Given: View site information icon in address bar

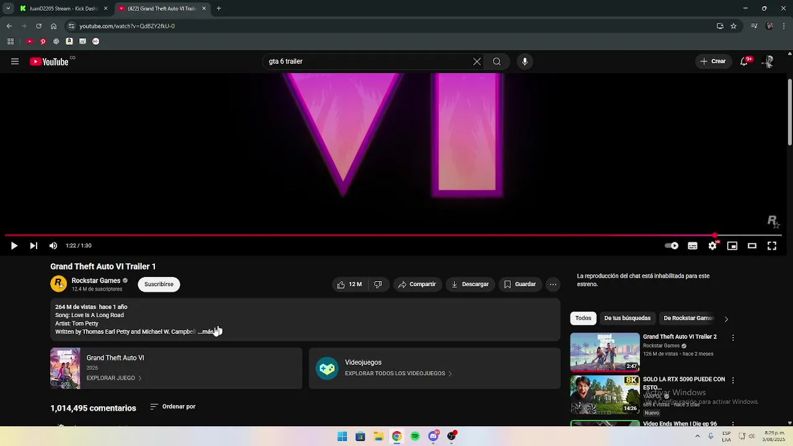Looking at the screenshot, I should point(71,26).
